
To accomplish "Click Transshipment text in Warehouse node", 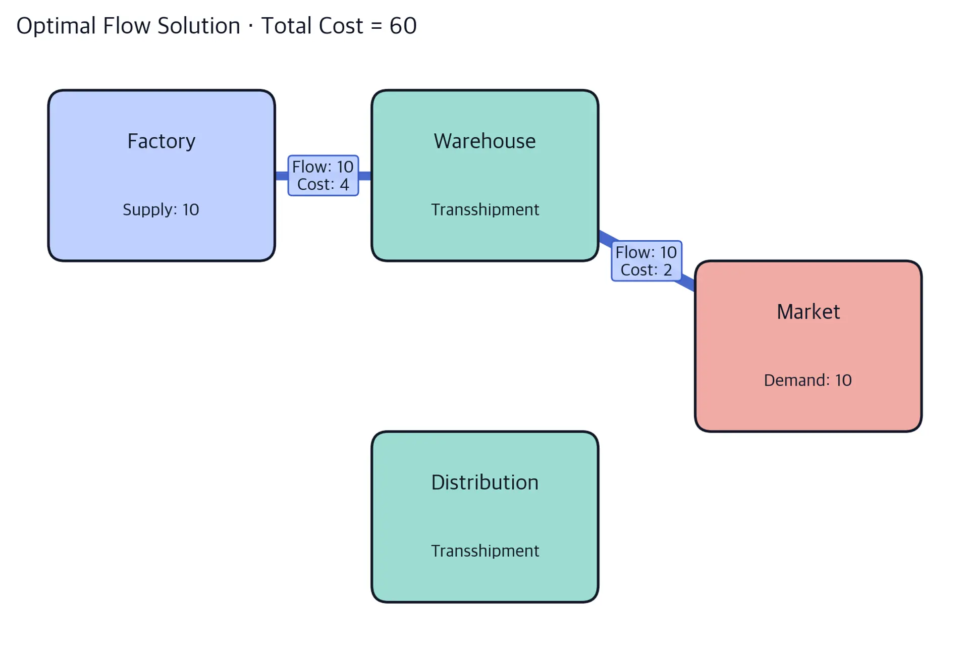I will click(485, 209).
